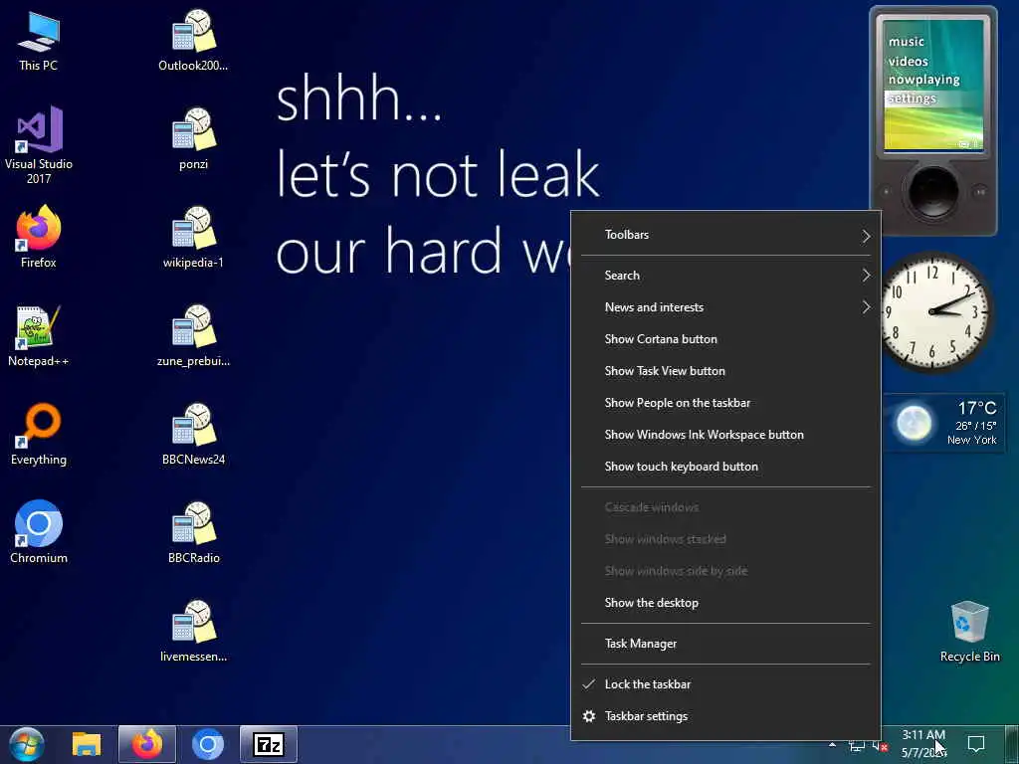Select the wikipedia-1 desktop icon

[193, 237]
